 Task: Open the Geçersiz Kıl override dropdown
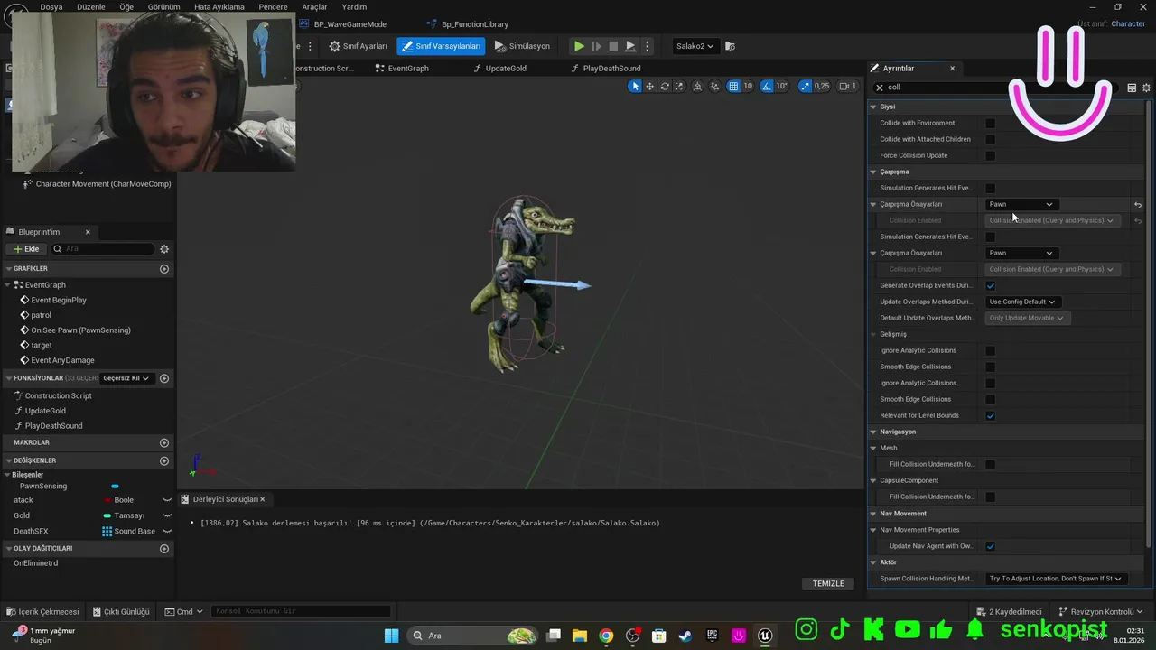(126, 378)
